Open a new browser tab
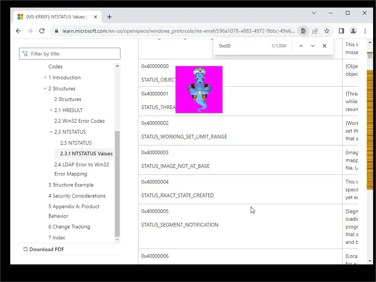Screen dimensions: 376x282 pyautogui.click(x=109, y=17)
